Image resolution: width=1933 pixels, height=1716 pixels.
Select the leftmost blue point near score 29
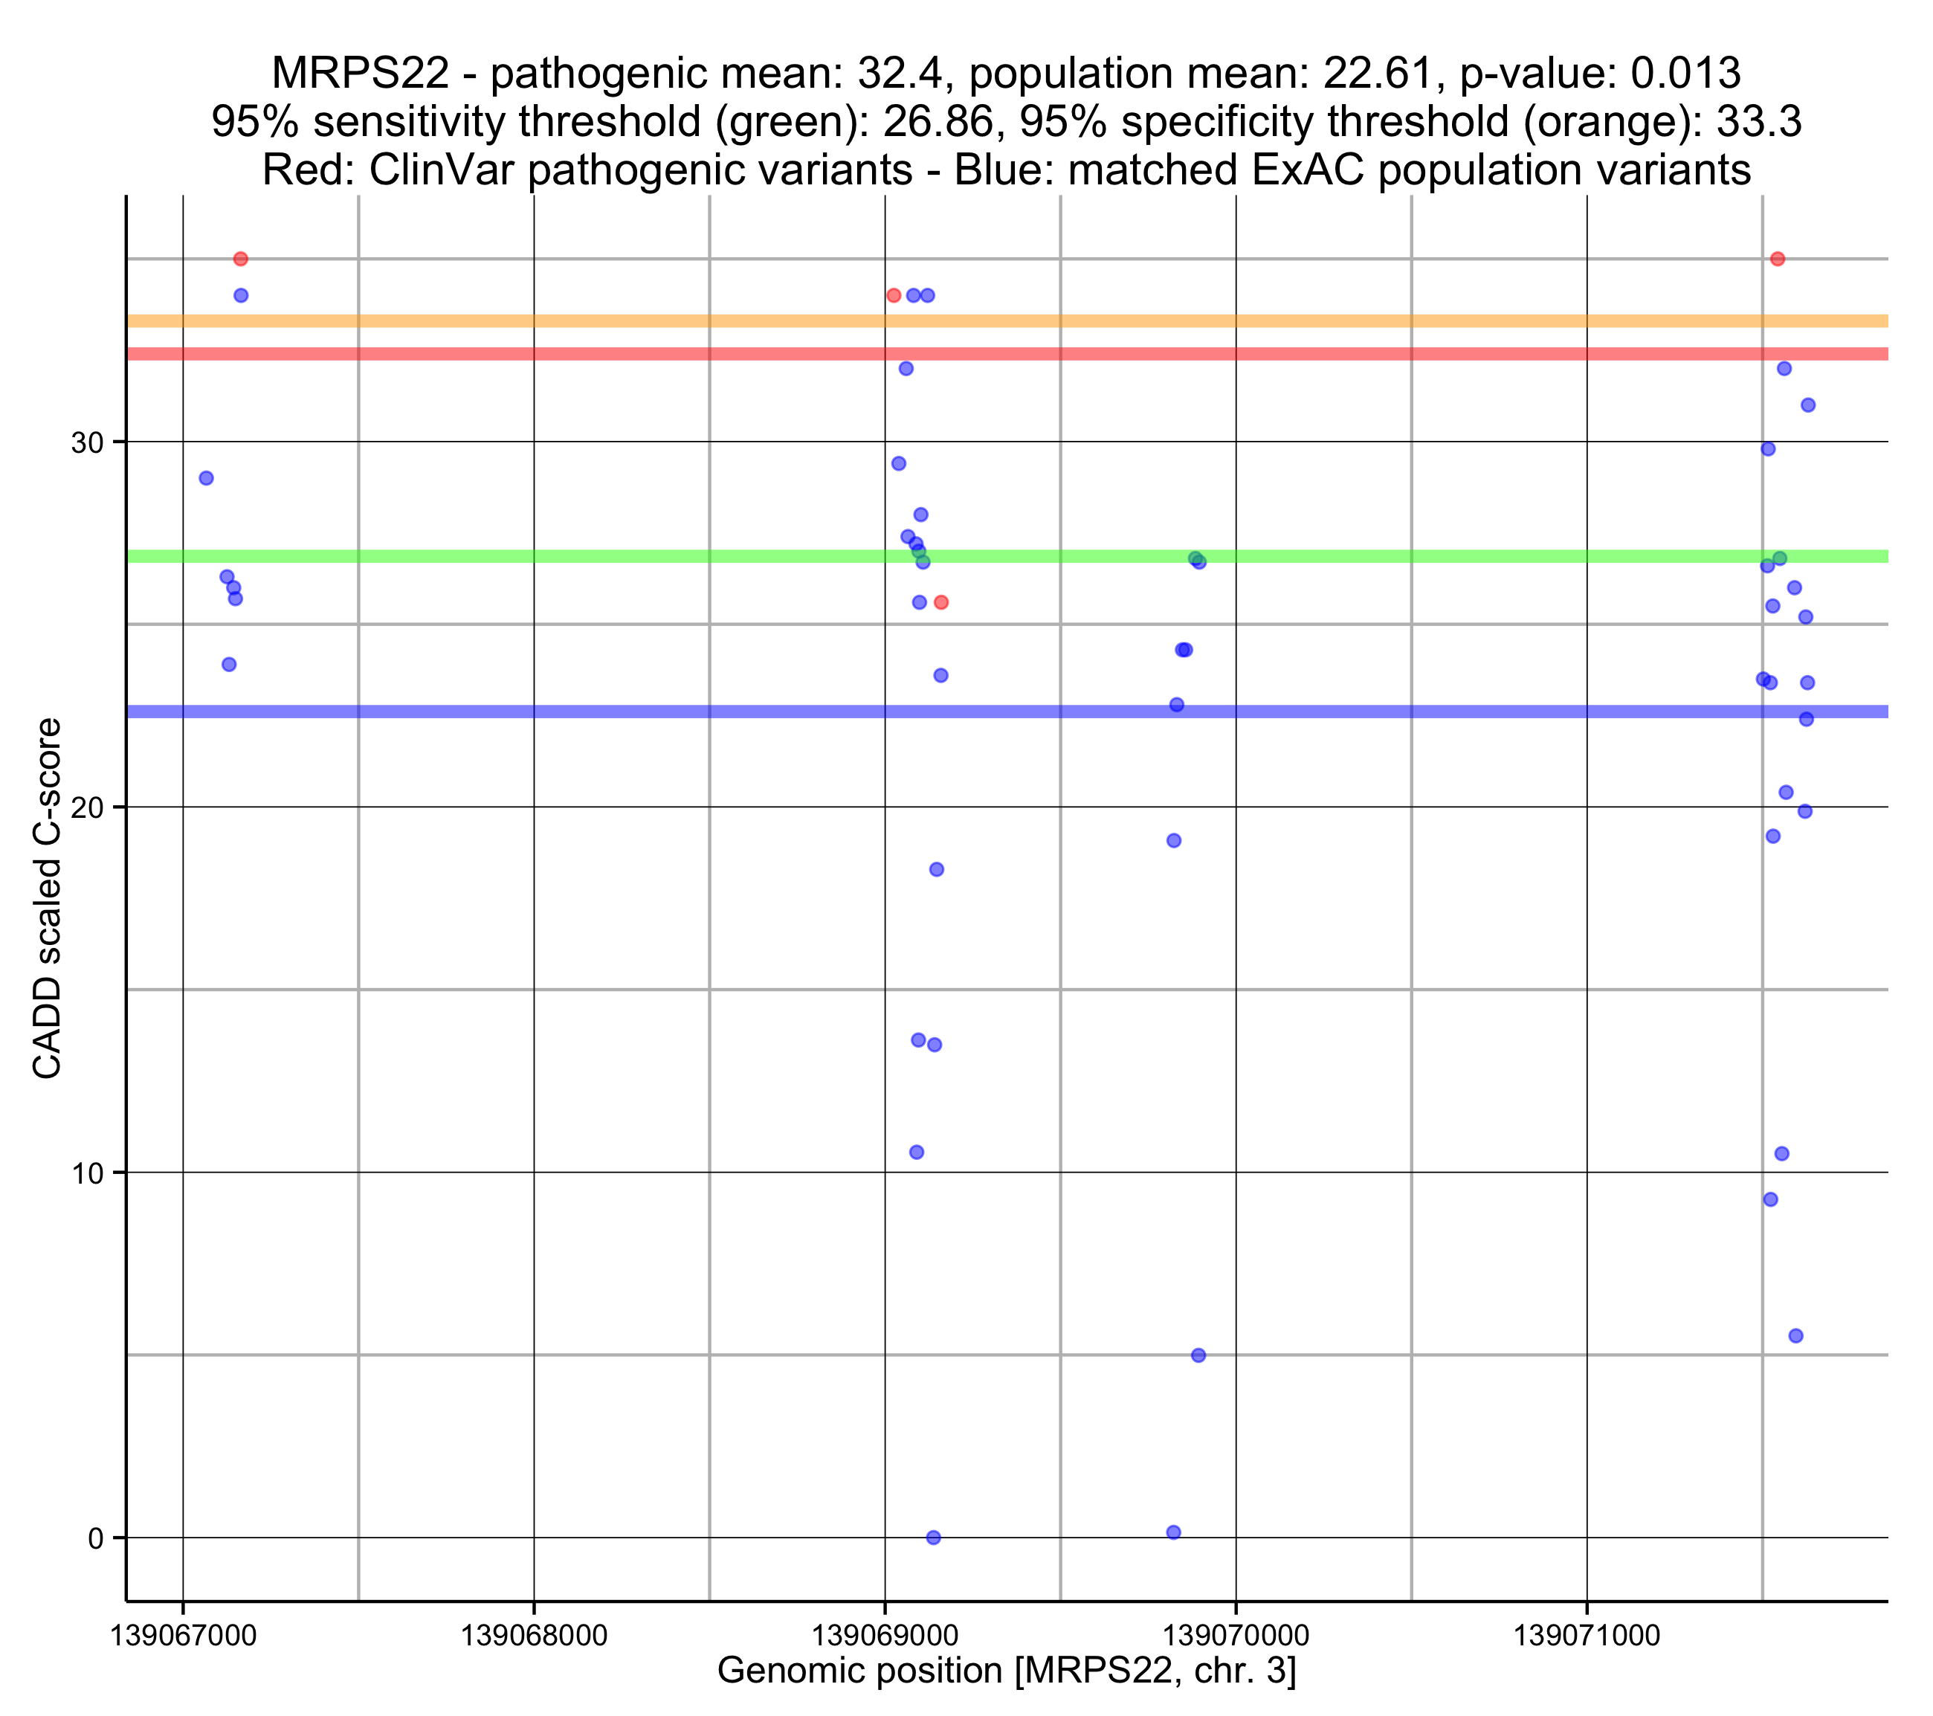click(x=206, y=479)
